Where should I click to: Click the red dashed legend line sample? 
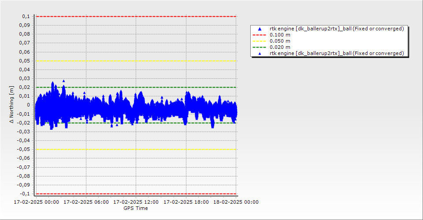pos(259,35)
